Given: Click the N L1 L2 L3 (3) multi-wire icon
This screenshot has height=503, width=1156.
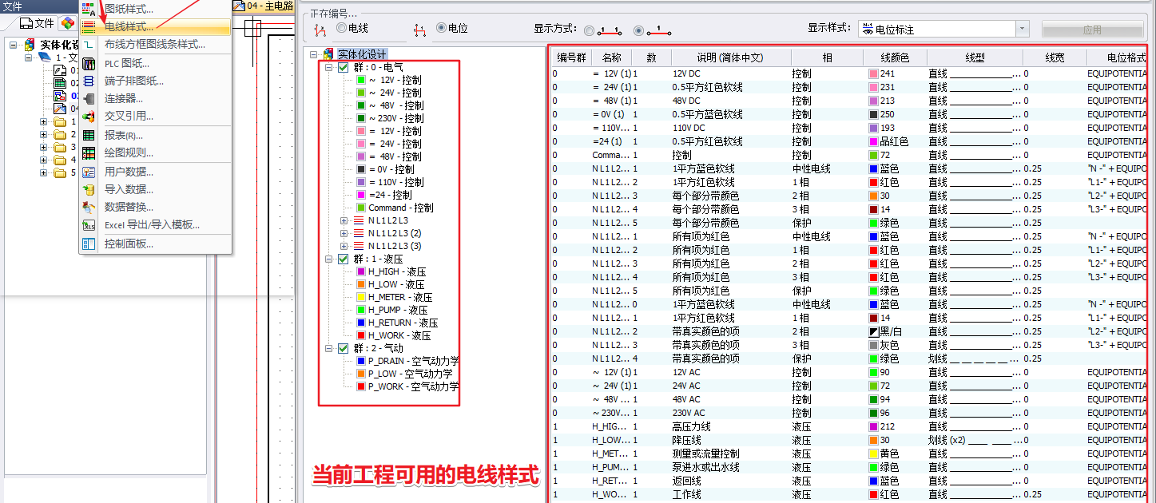Looking at the screenshot, I should (x=360, y=246).
